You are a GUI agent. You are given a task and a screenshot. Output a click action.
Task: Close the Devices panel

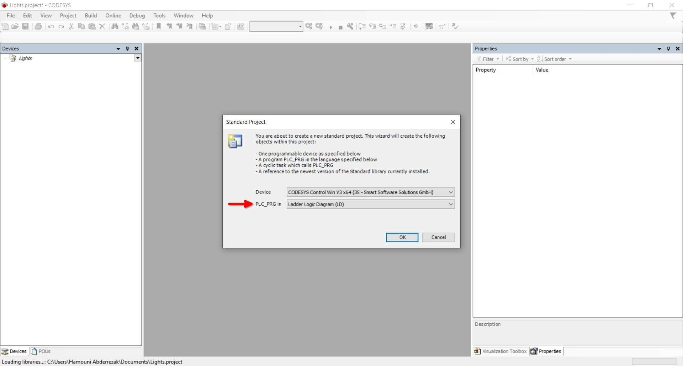(136, 49)
